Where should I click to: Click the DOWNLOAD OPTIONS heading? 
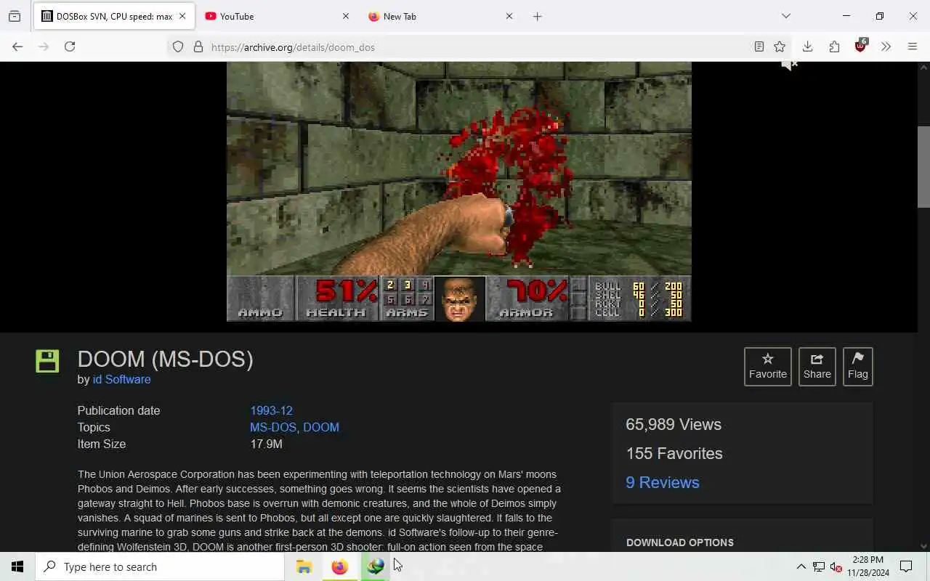680,543
